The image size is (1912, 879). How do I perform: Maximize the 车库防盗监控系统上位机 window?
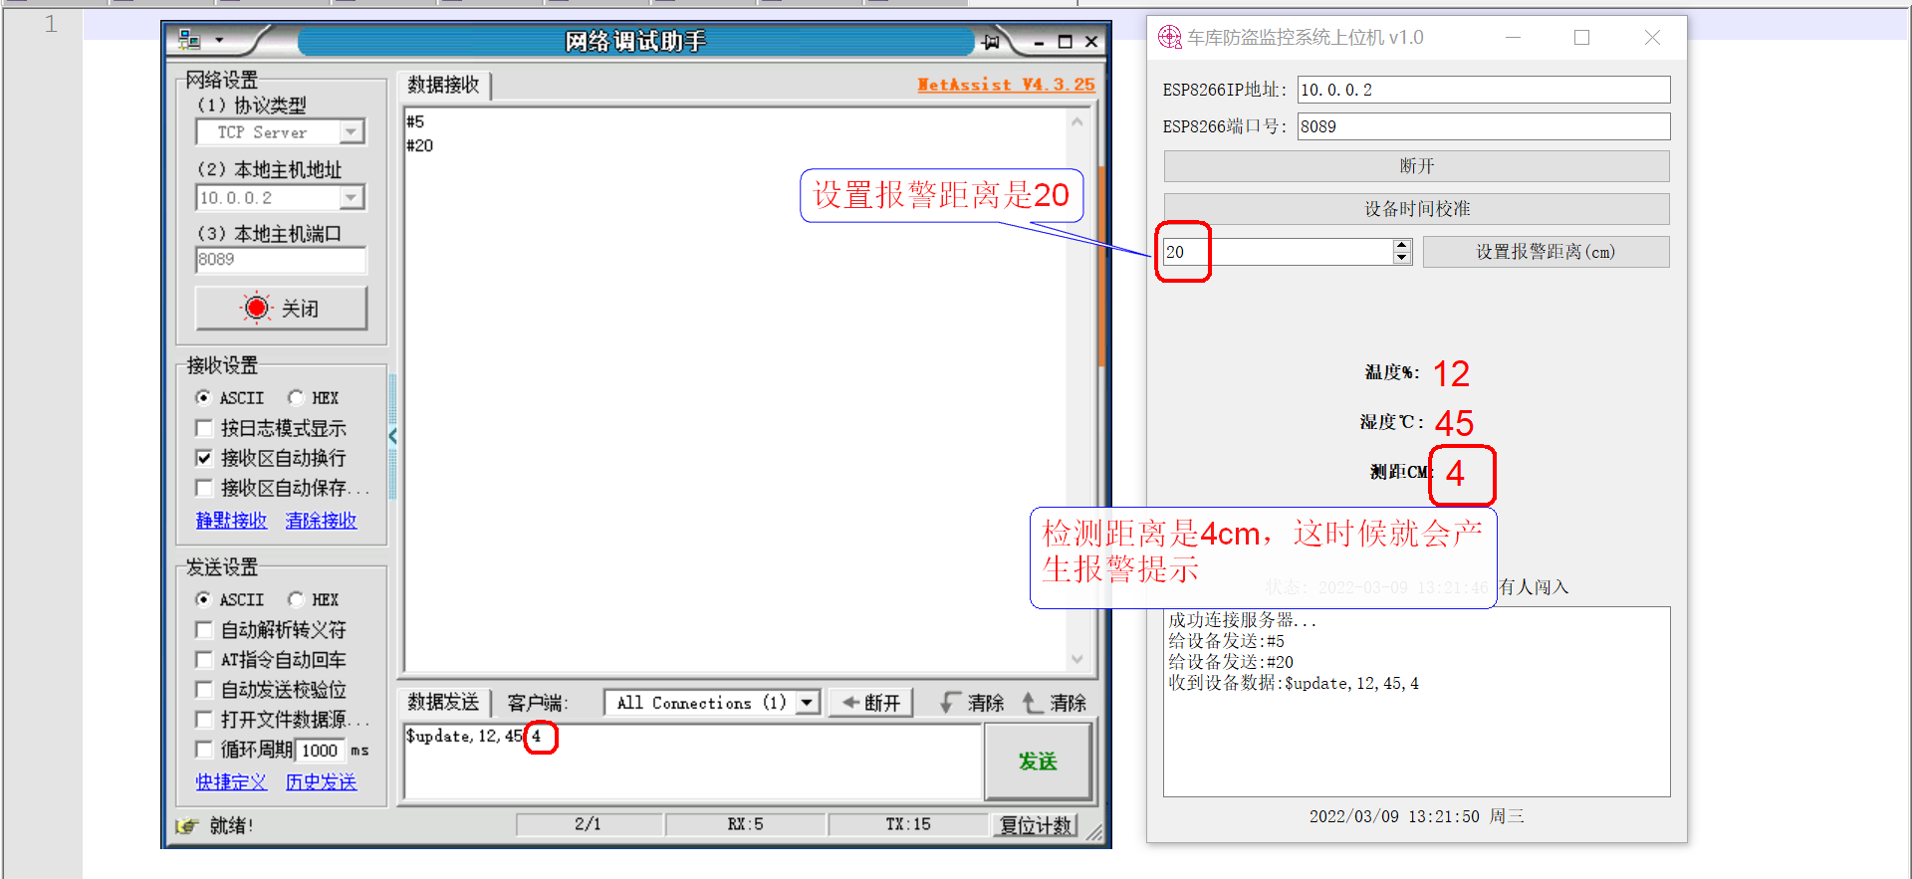coord(1581,38)
